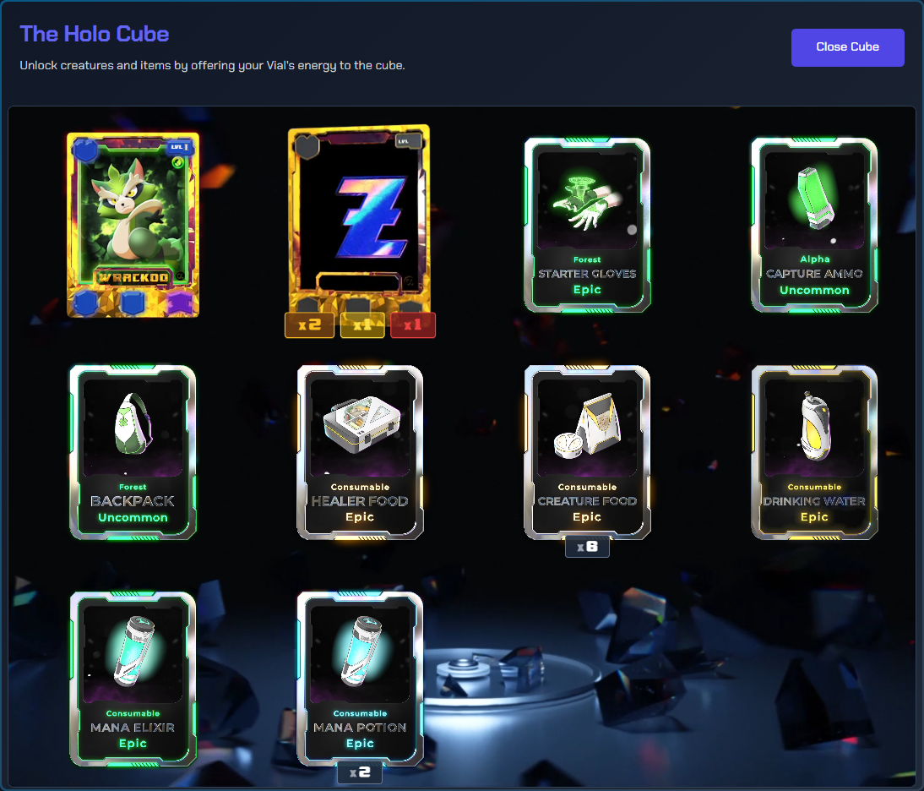Click the x6 quantity badge under Creature Food

point(587,547)
